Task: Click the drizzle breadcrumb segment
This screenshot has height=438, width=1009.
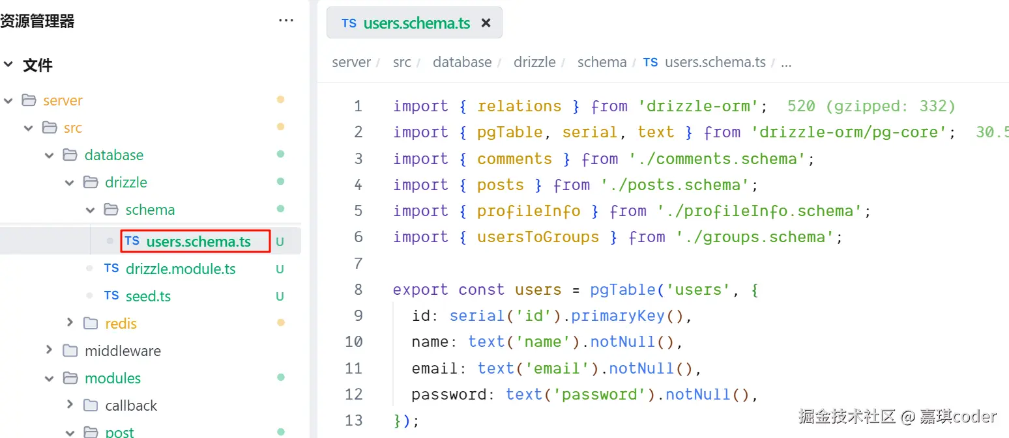Action: [534, 62]
